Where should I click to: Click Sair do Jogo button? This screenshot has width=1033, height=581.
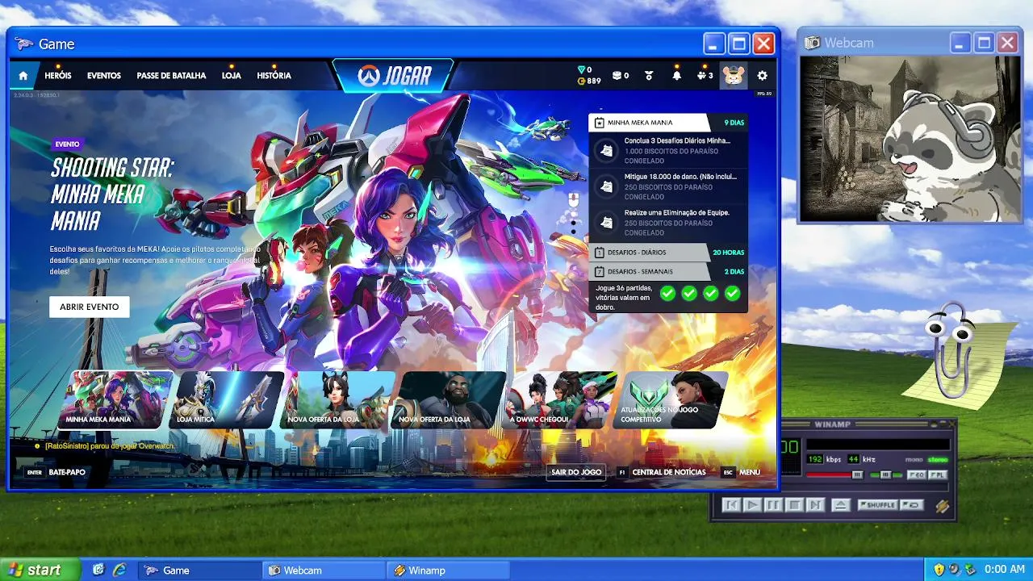point(576,472)
